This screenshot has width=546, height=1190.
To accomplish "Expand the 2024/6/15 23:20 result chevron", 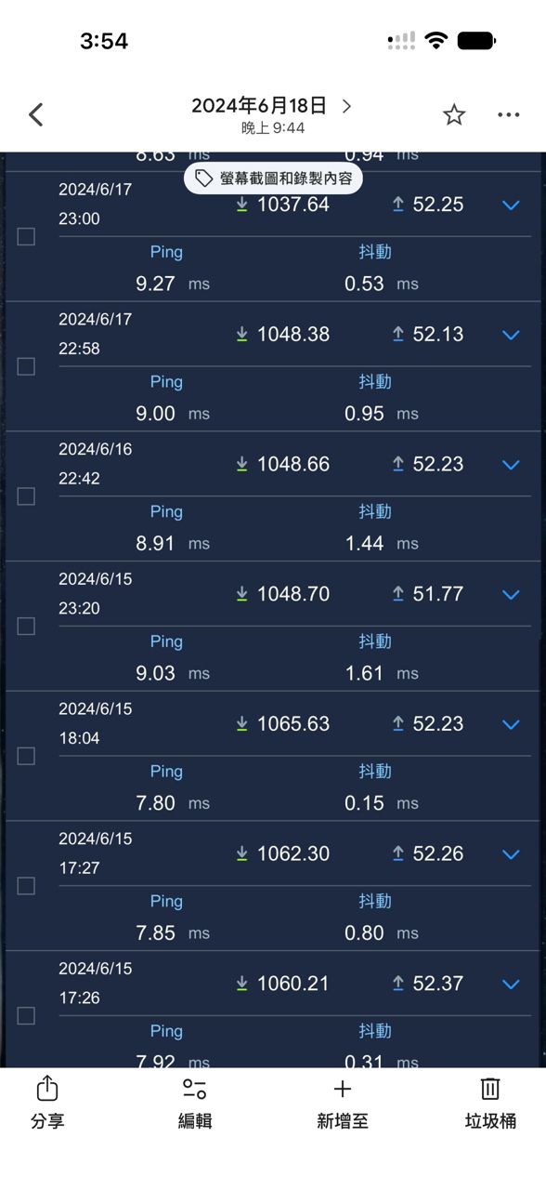I will 511,594.
